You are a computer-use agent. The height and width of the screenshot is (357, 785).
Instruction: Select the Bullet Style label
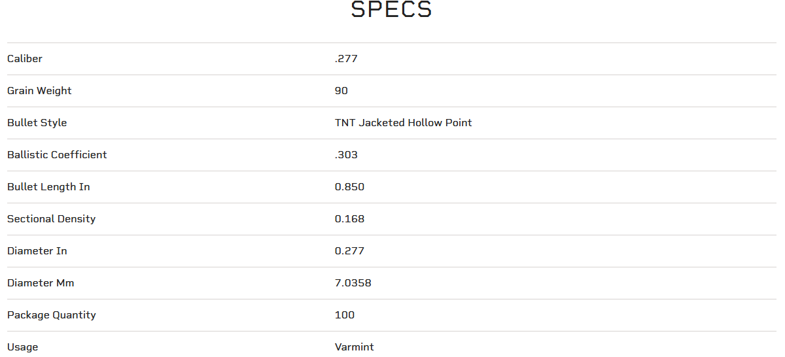point(37,123)
